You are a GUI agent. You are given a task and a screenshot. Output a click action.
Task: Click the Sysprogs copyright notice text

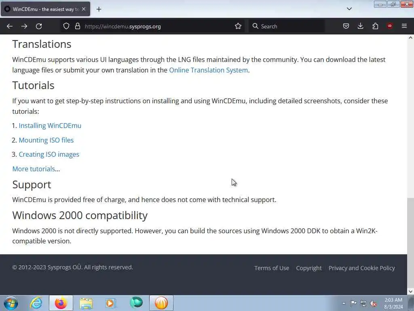73,267
